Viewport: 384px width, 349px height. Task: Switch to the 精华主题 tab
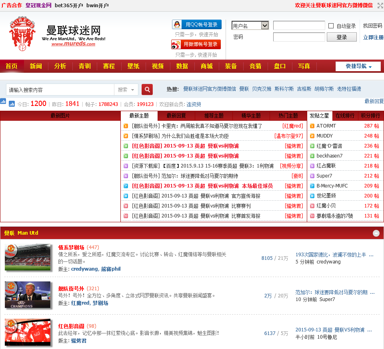[251, 116]
